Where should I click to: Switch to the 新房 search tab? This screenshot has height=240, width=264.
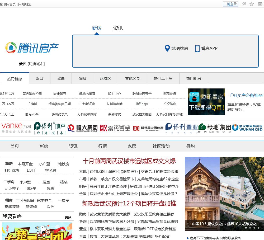(97, 28)
